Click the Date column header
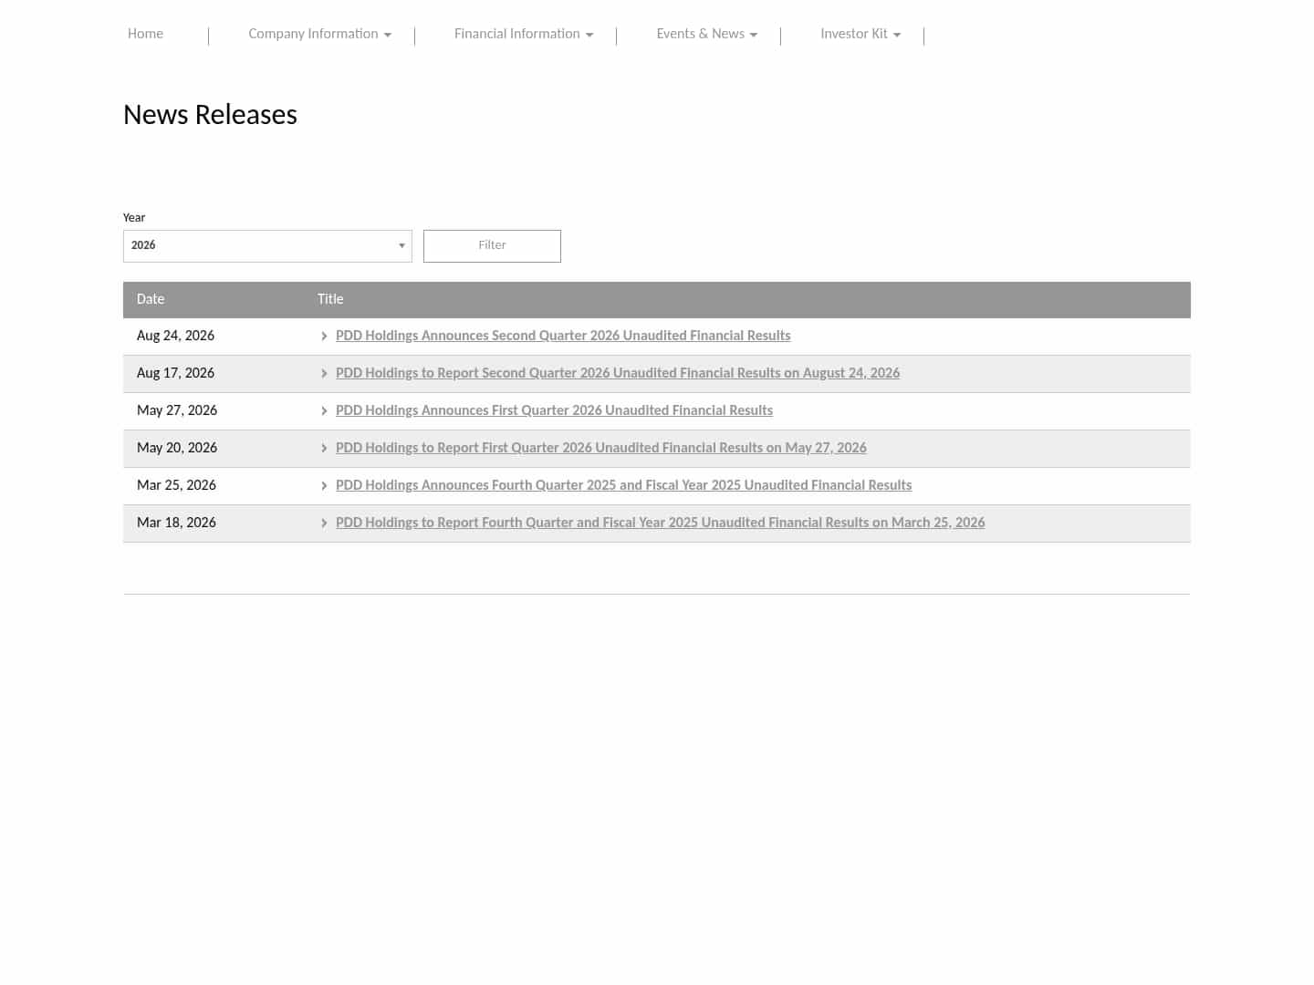This screenshot has height=985, width=1314. pos(151,299)
